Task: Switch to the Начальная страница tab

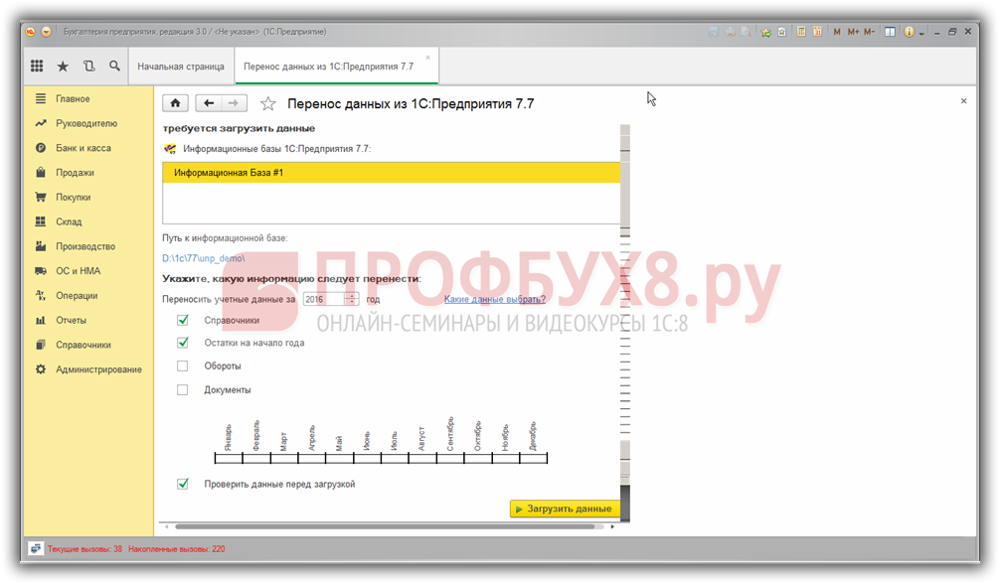Action: tap(181, 67)
